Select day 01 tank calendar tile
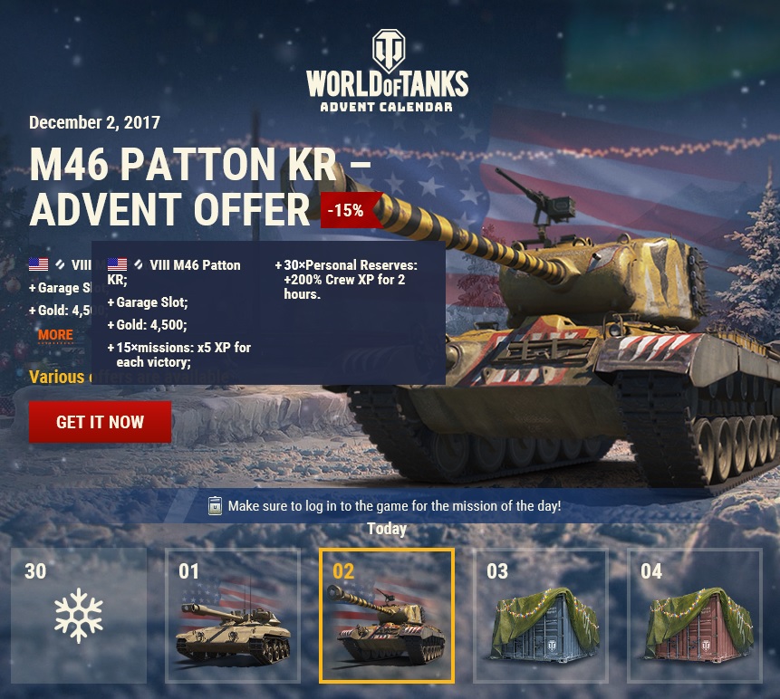 pyautogui.click(x=233, y=616)
